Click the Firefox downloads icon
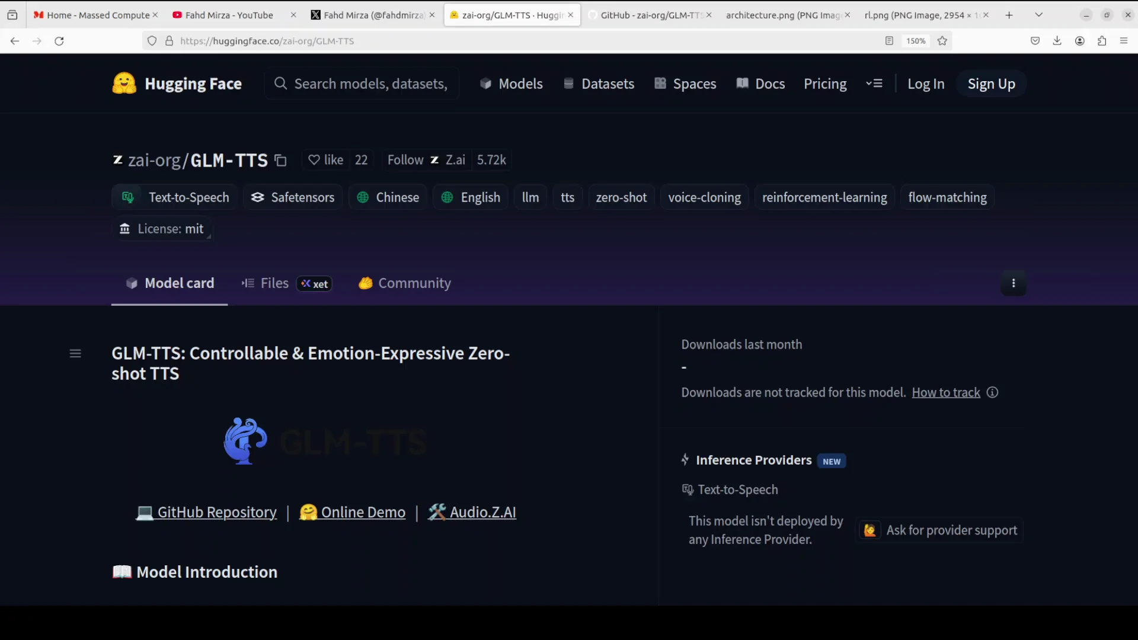 pyautogui.click(x=1057, y=41)
